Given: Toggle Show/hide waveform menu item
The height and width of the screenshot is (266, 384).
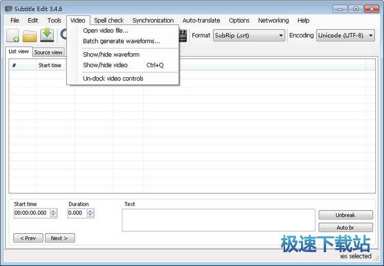Looking at the screenshot, I should tap(111, 54).
